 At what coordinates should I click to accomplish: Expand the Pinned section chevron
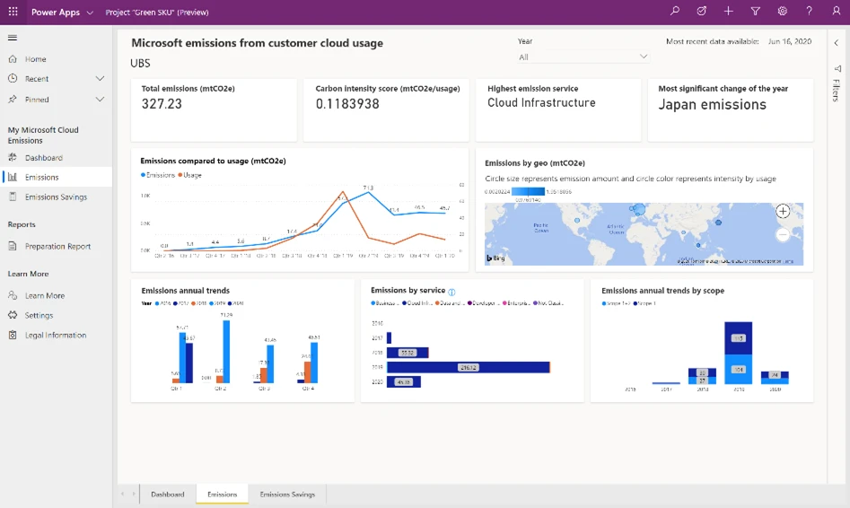pyautogui.click(x=100, y=100)
